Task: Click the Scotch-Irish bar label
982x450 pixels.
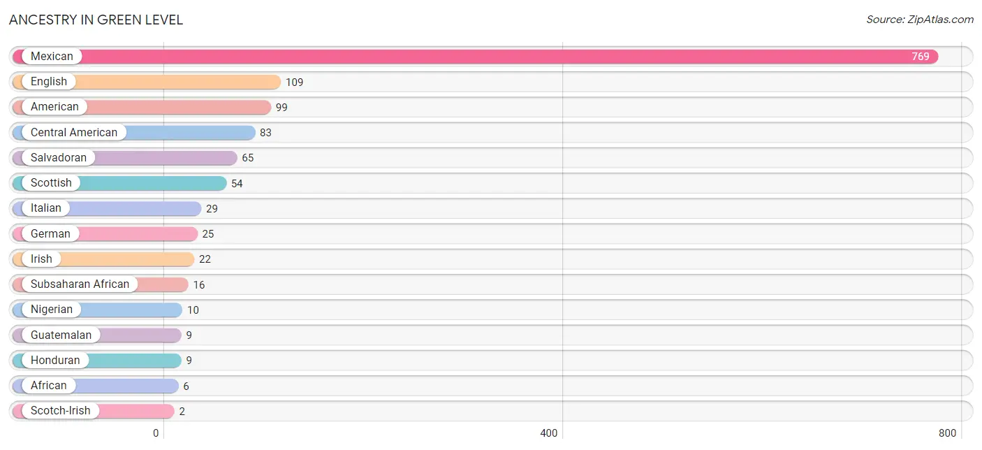Action: (x=61, y=411)
